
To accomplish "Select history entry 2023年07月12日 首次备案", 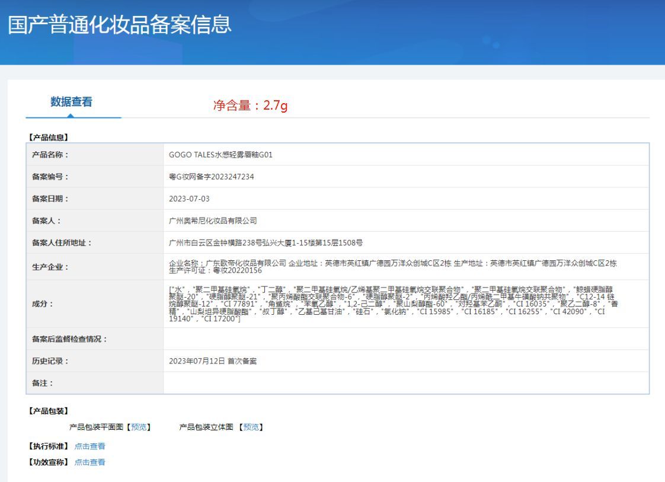I will pyautogui.click(x=213, y=361).
